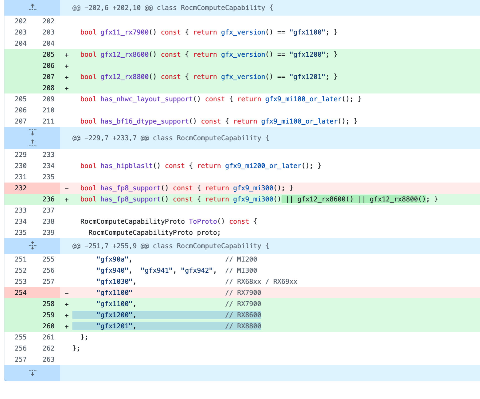Click the minus marker on deleted line 254
This screenshot has width=480, height=399.
tap(67, 293)
